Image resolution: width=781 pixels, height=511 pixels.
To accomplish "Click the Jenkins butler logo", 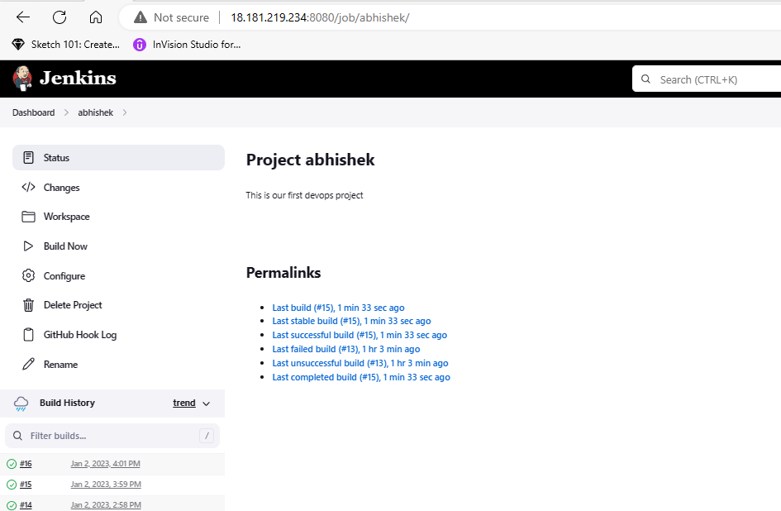I will 22,79.
